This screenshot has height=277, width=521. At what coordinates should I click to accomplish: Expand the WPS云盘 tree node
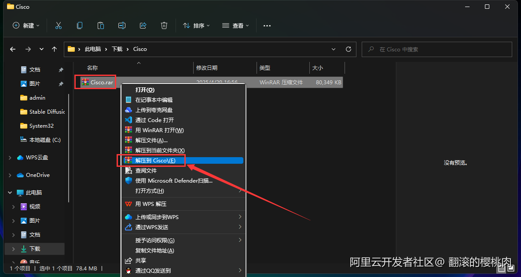tap(10, 158)
